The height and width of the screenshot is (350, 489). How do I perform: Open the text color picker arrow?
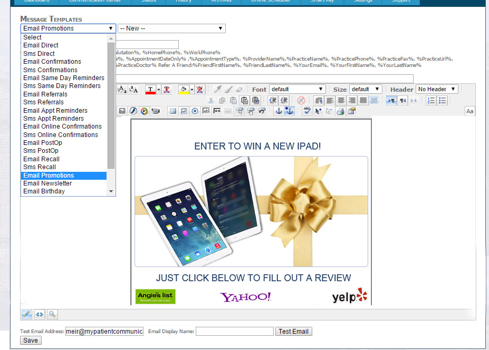[x=159, y=90]
